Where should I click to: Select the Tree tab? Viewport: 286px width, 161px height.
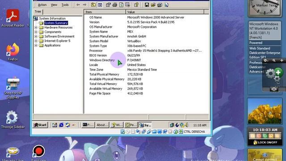click(x=38, y=12)
